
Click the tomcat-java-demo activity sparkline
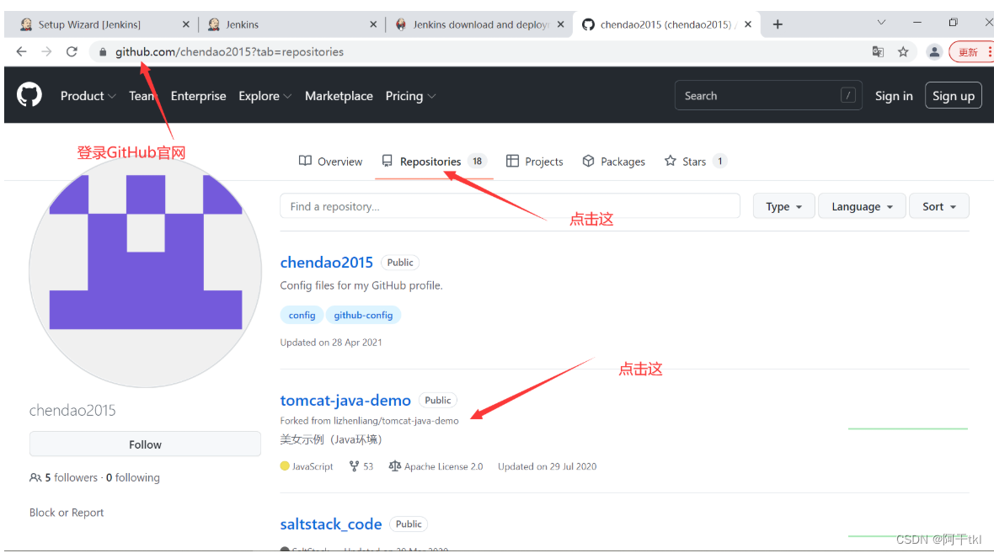point(908,428)
